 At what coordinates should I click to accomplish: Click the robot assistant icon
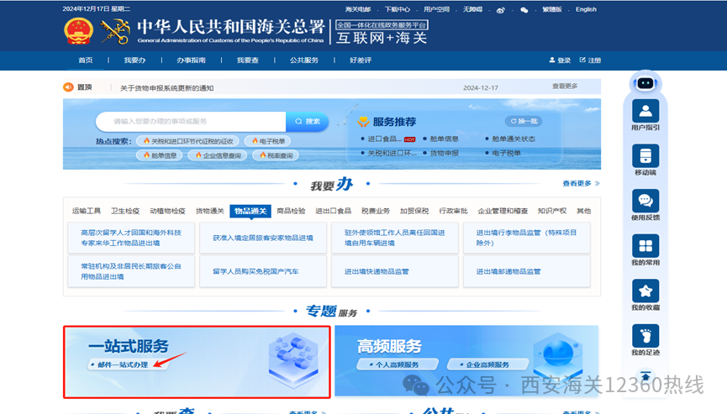pos(645,83)
